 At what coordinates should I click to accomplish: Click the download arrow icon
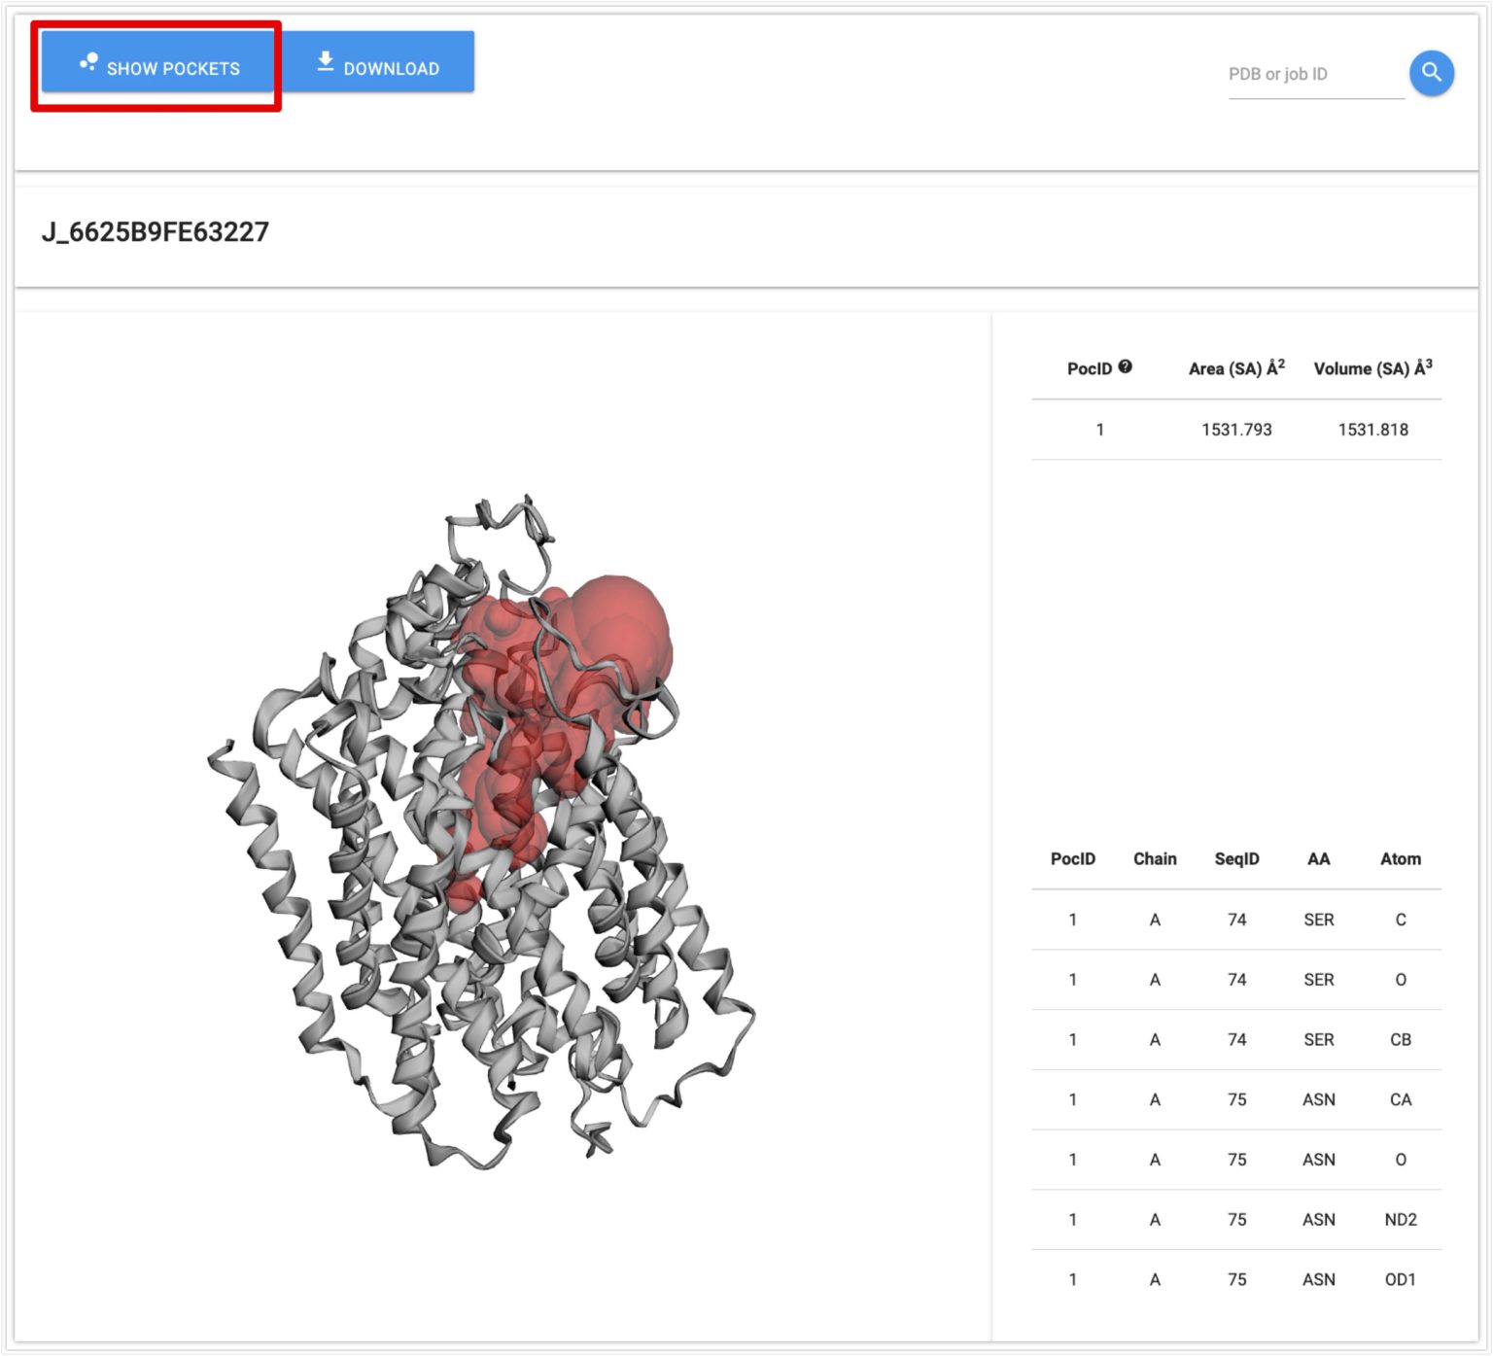click(325, 62)
